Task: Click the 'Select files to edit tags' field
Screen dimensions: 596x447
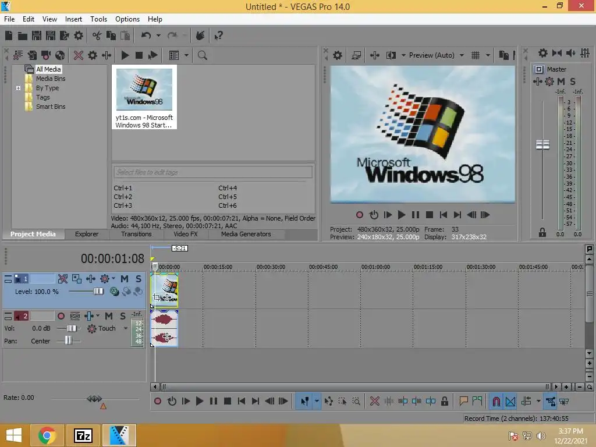Action: [x=213, y=172]
